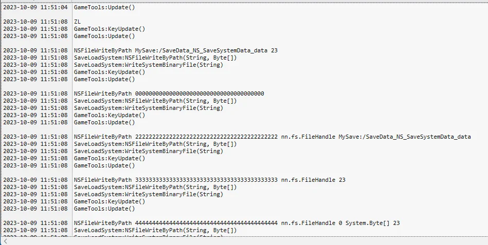The height and width of the screenshot is (245, 488).
Task: Click WriteSystemBinaryFile(String) line under the threes entry
Action: pyautogui.click(x=149, y=194)
